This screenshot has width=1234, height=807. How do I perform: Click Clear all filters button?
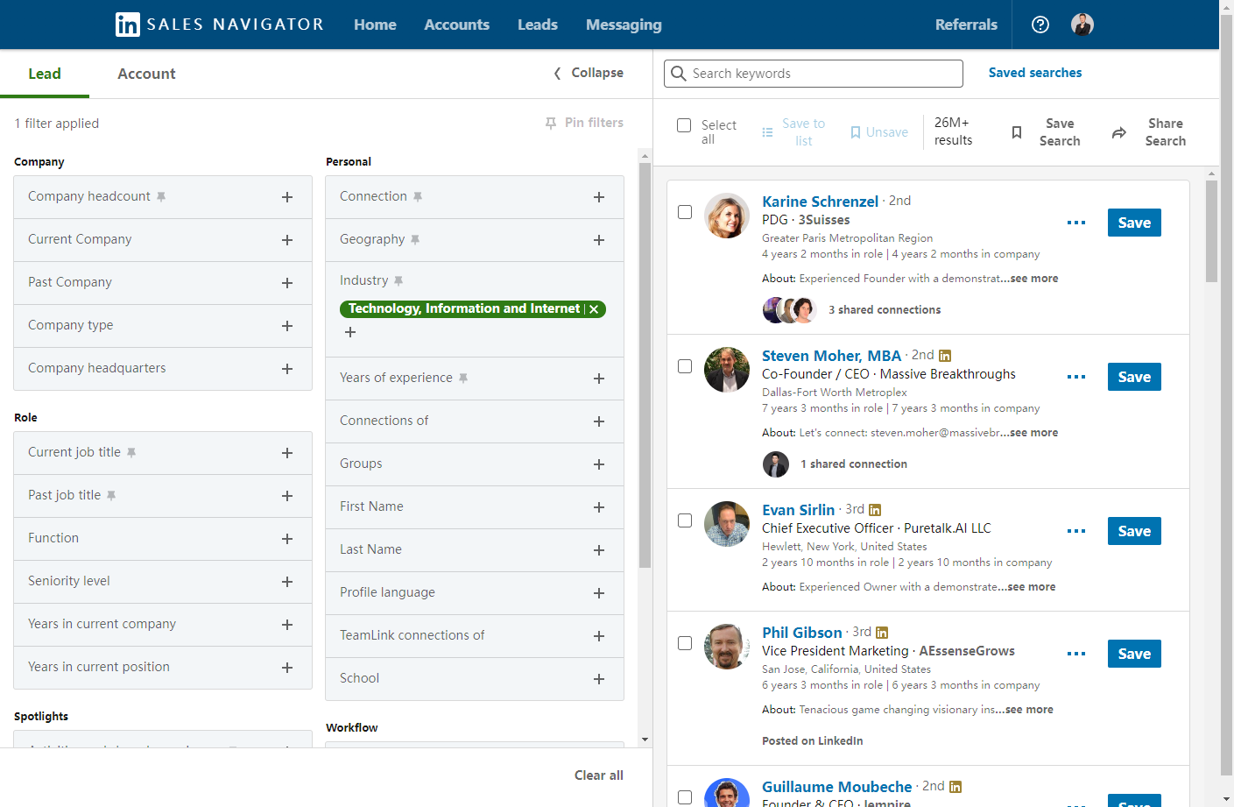[598, 775]
